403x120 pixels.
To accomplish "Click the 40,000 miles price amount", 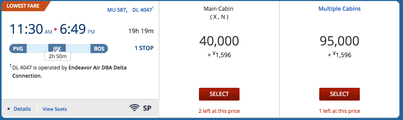I will coord(219,41).
